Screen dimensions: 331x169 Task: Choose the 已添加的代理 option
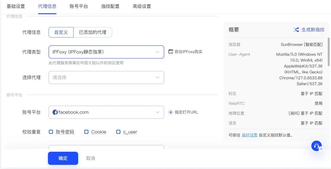click(93, 32)
